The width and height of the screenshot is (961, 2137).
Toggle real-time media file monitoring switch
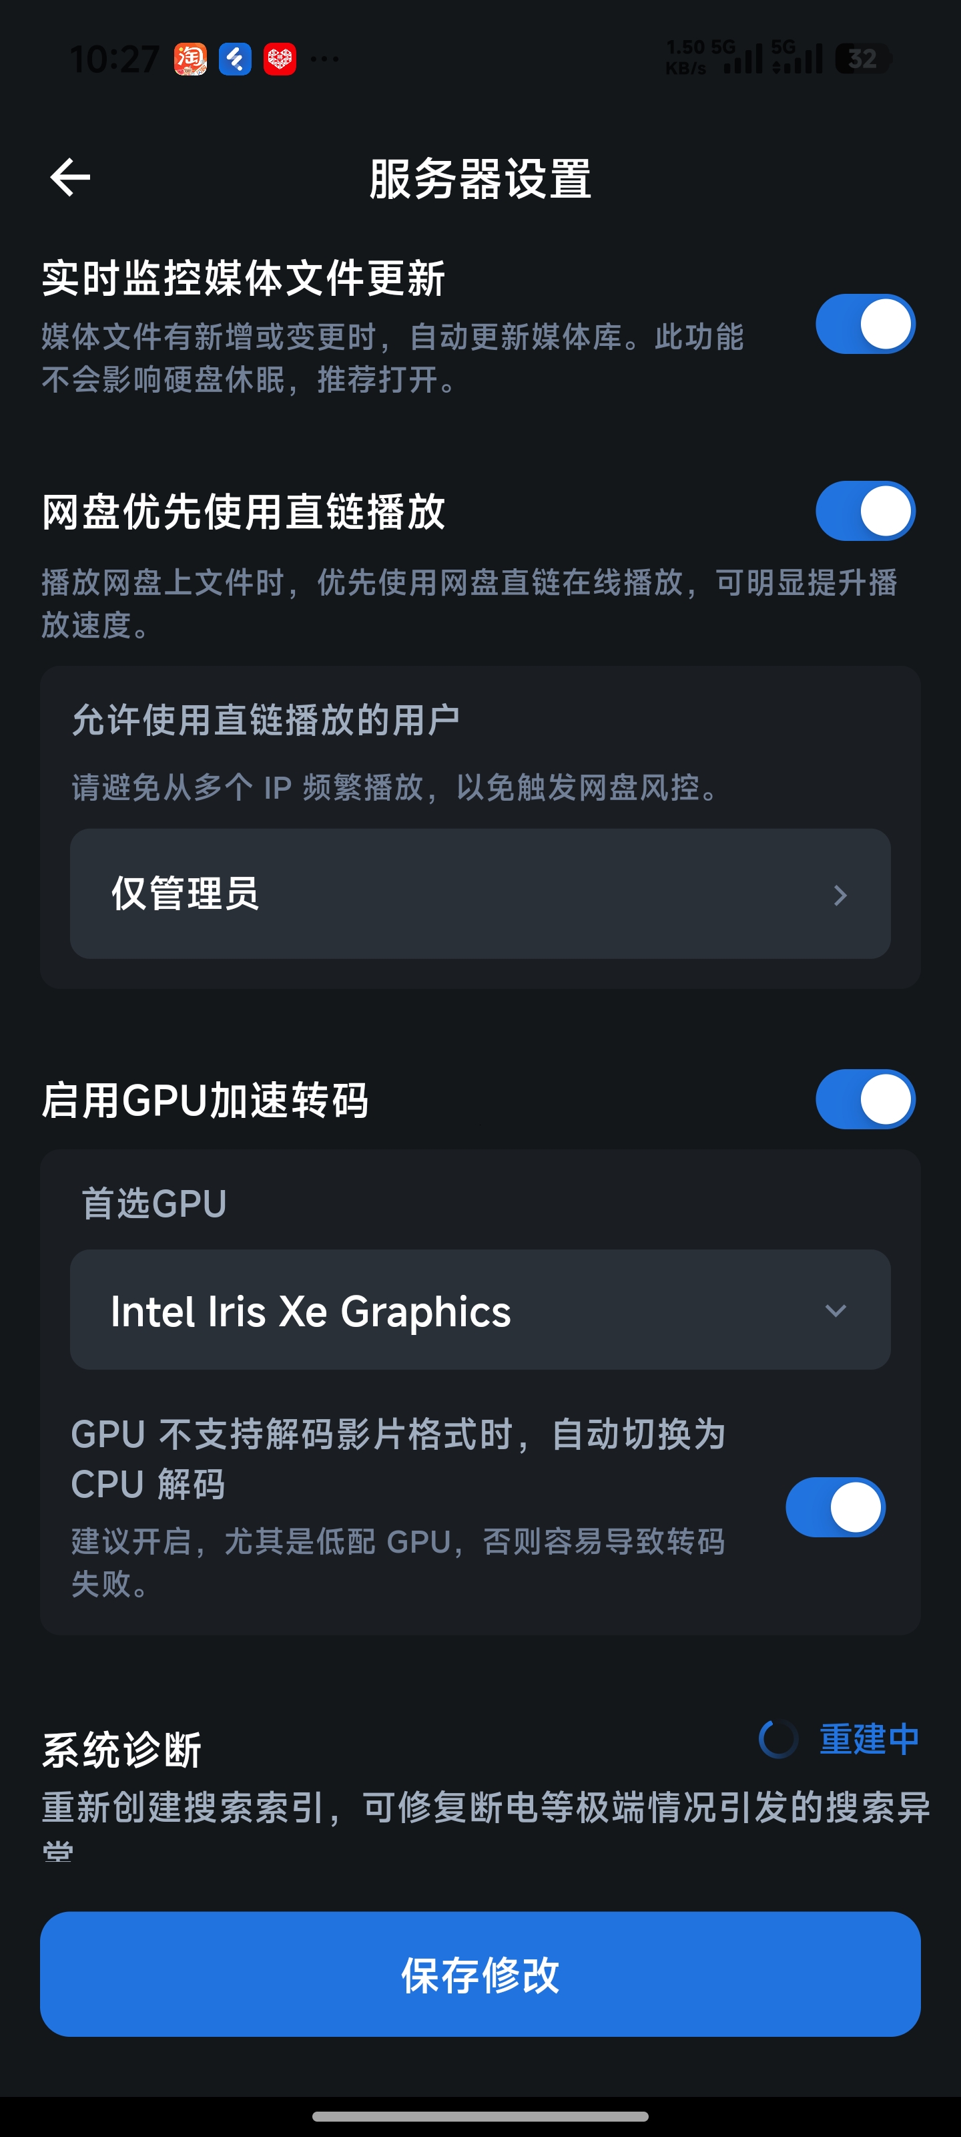click(x=865, y=323)
